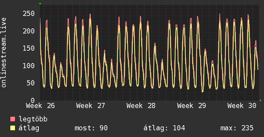The width and height of the screenshot is (264, 137).
Task: Click the pink legtöbb legend swatch
Action: (x=12, y=119)
